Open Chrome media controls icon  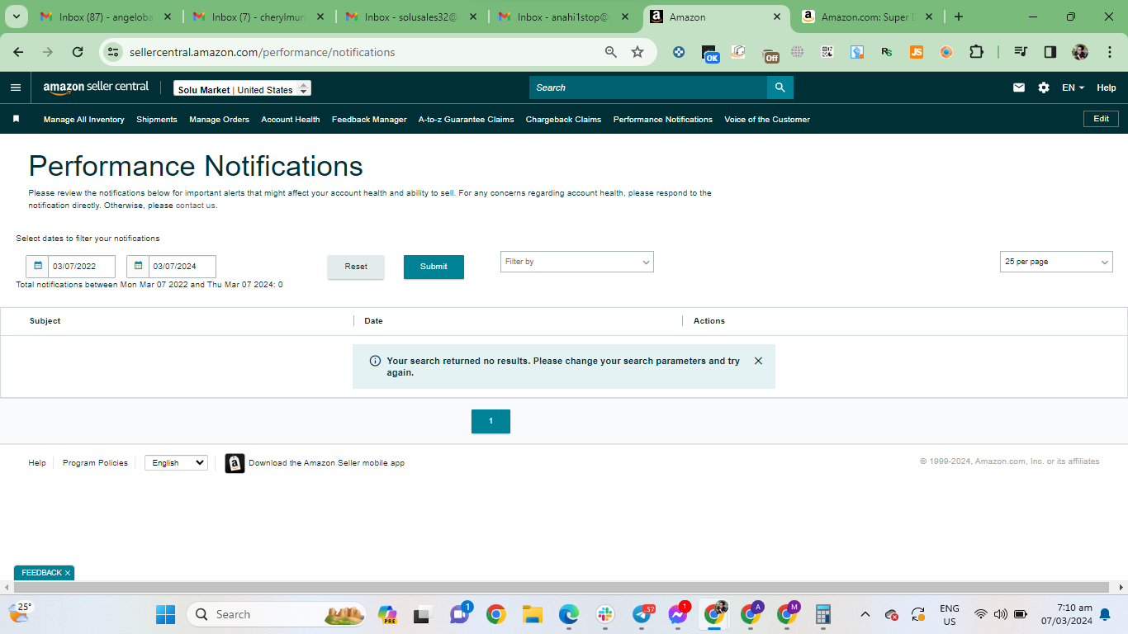1021,52
